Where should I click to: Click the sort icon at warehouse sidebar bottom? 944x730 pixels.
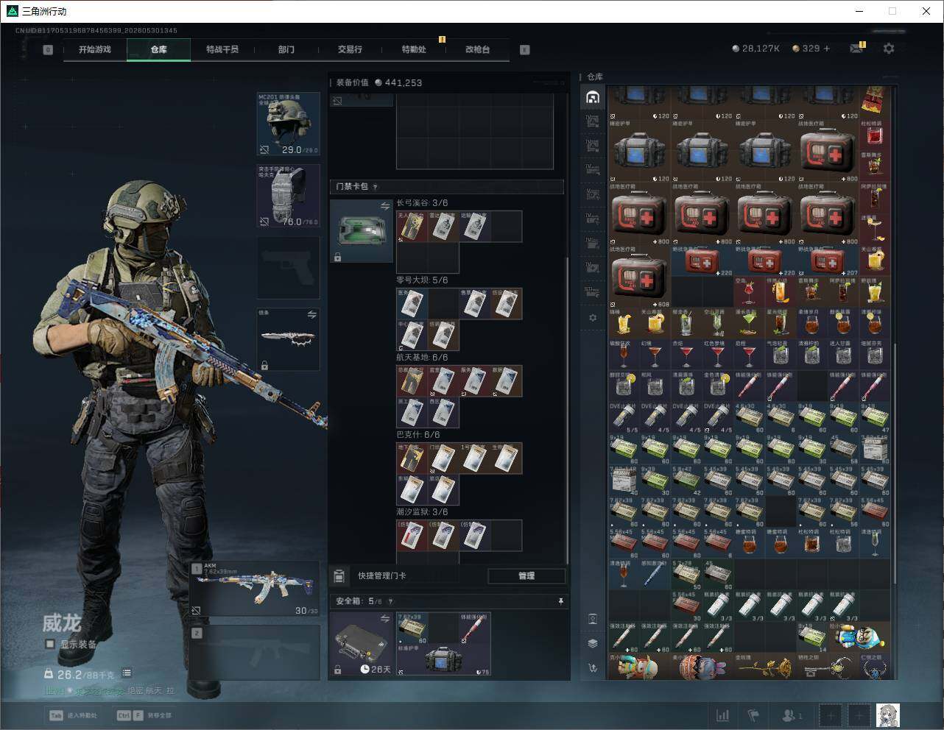[x=593, y=668]
